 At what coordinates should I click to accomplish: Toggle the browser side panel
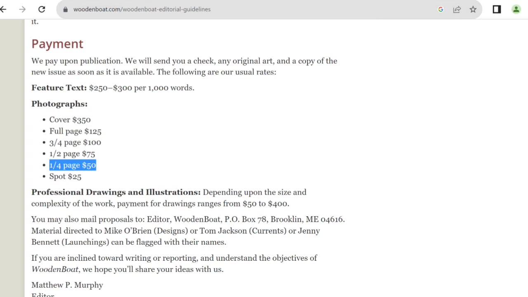[497, 9]
